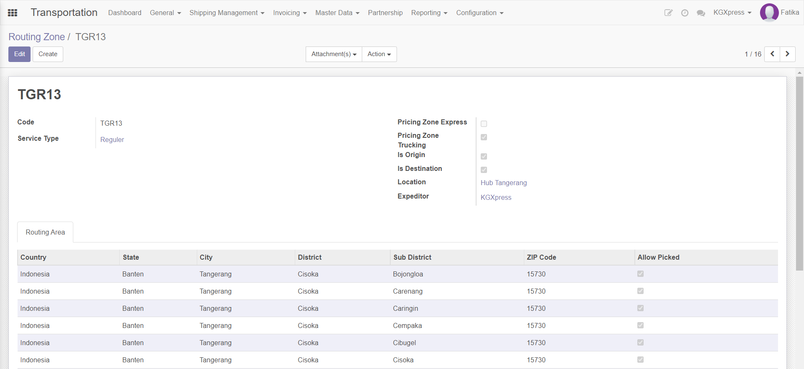Click the Create button
Viewport: 804px width, 369px height.
pos(48,54)
